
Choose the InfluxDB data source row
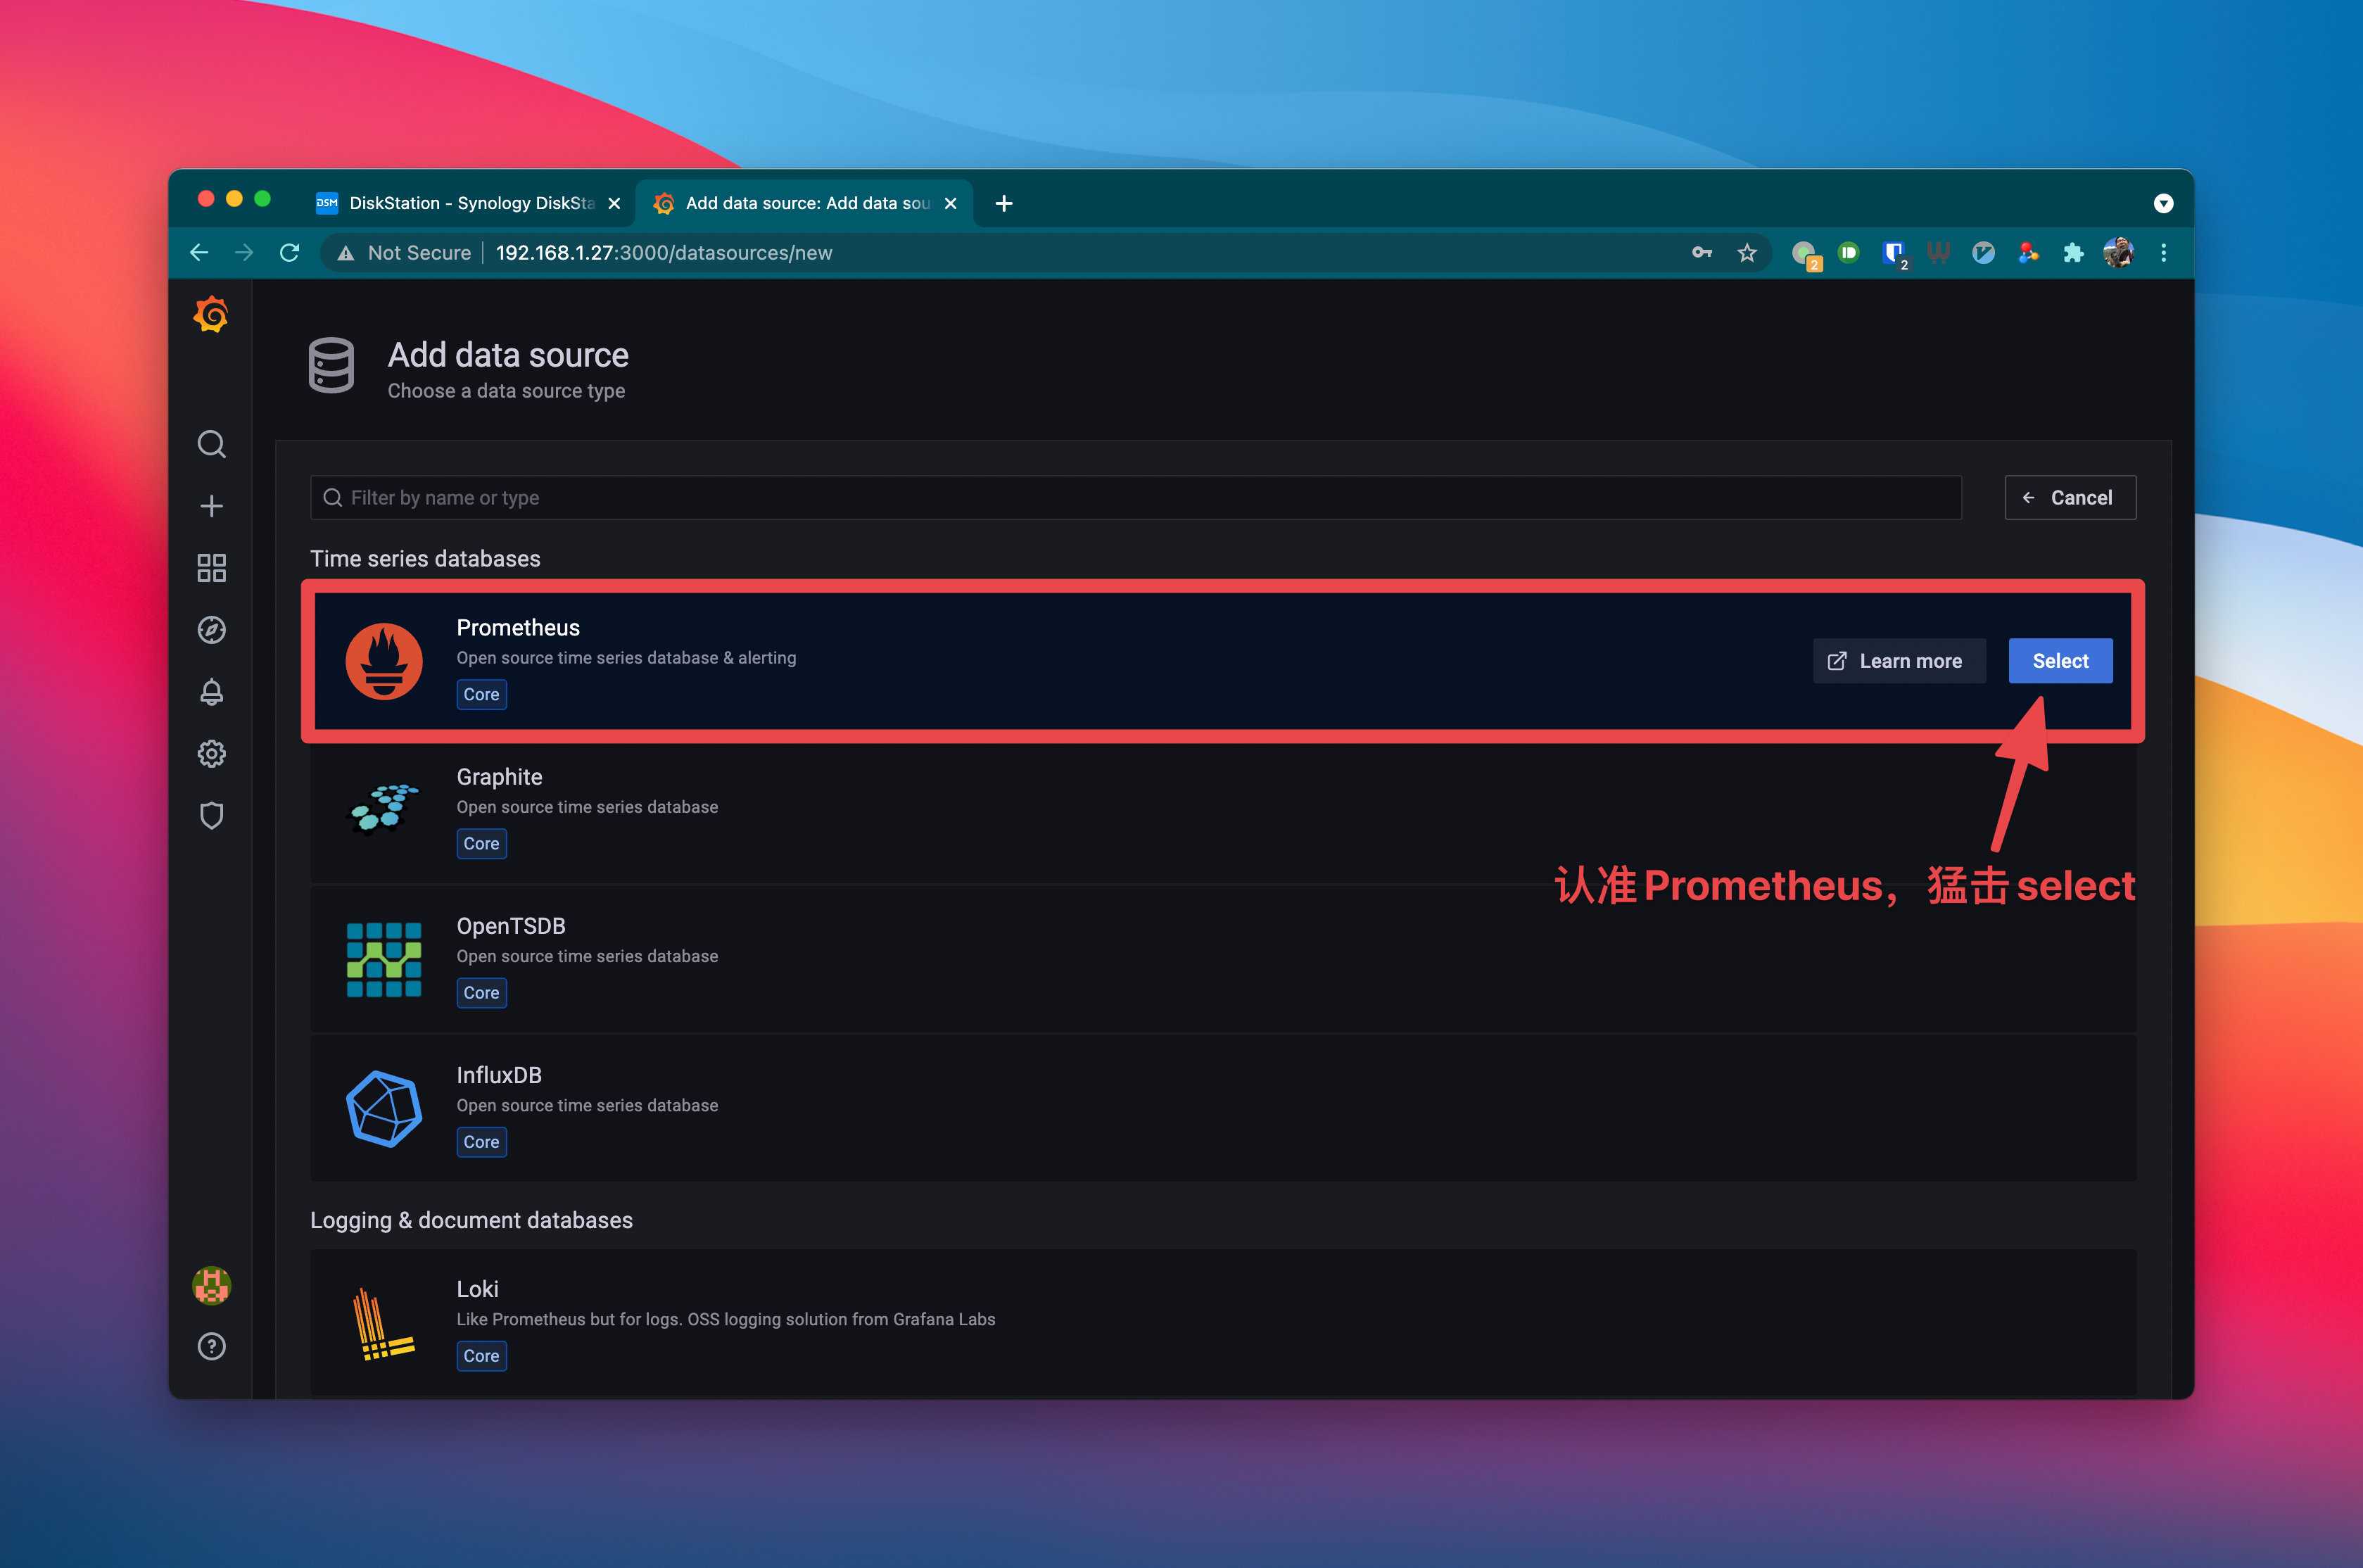[x=1222, y=1108]
